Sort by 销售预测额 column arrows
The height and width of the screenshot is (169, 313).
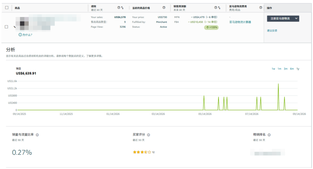219,8
